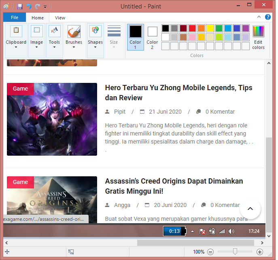Open Edit colors dialog

(x=258, y=37)
